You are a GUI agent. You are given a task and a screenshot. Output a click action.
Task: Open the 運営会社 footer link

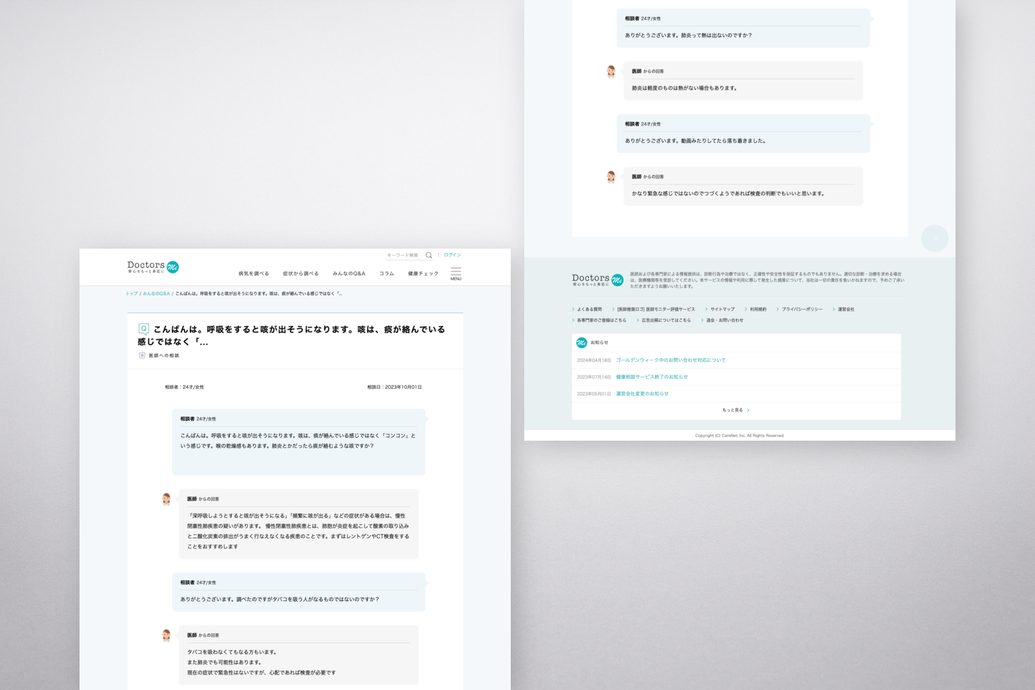[x=846, y=309]
